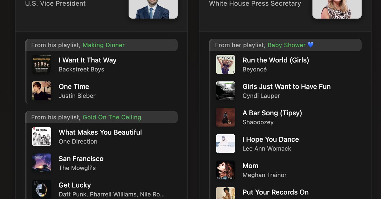This screenshot has height=199, width=381.
Task: Open the Baby Shower playlist
Action: [x=287, y=45]
